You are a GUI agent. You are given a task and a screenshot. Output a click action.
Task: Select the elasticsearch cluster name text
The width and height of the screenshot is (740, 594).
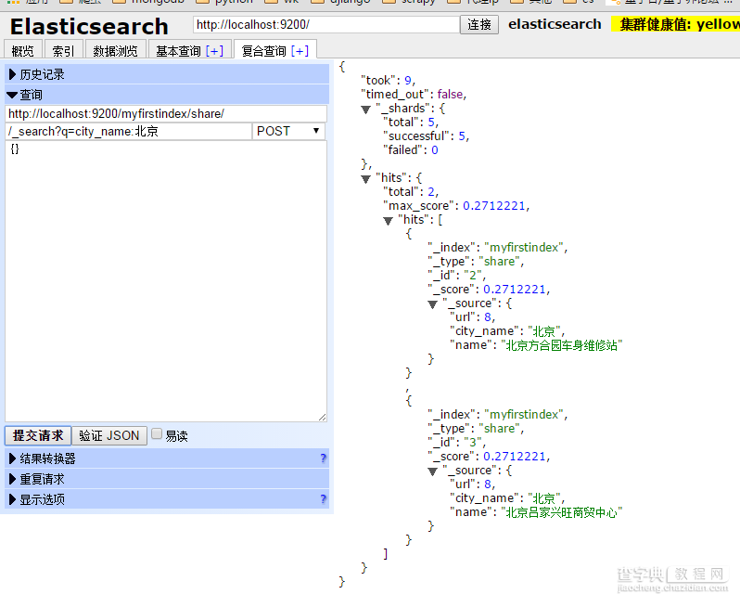click(555, 24)
